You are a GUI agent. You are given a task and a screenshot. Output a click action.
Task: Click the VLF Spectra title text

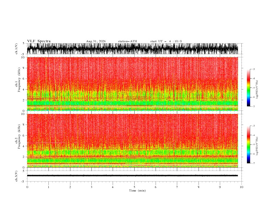point(39,41)
